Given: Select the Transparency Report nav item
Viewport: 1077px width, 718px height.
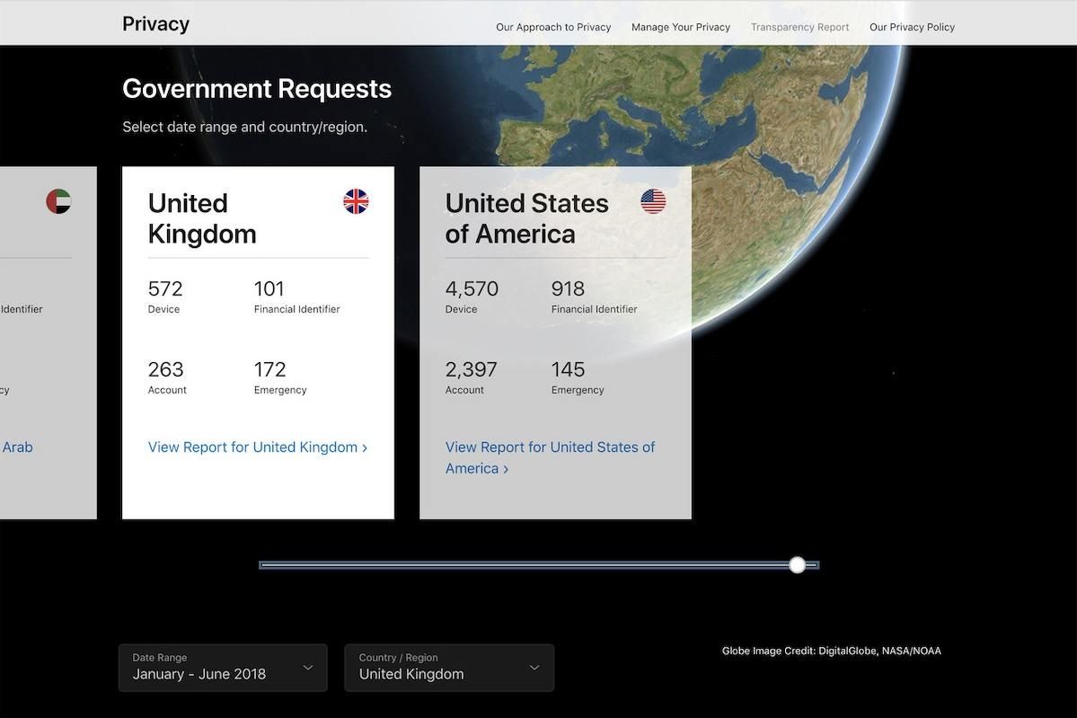Looking at the screenshot, I should [x=799, y=27].
